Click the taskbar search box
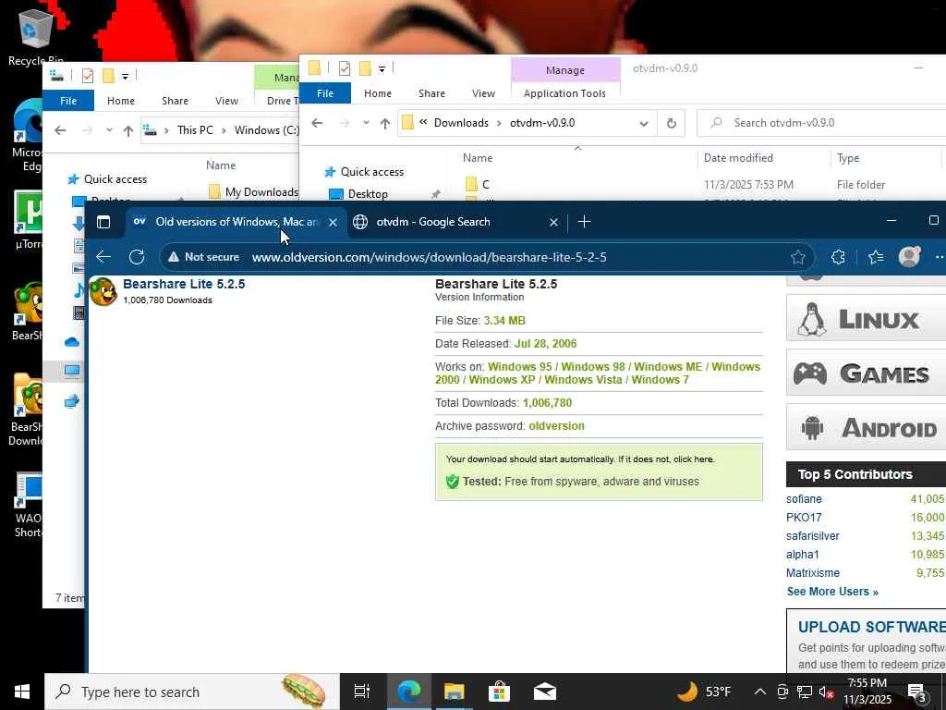 [192, 692]
